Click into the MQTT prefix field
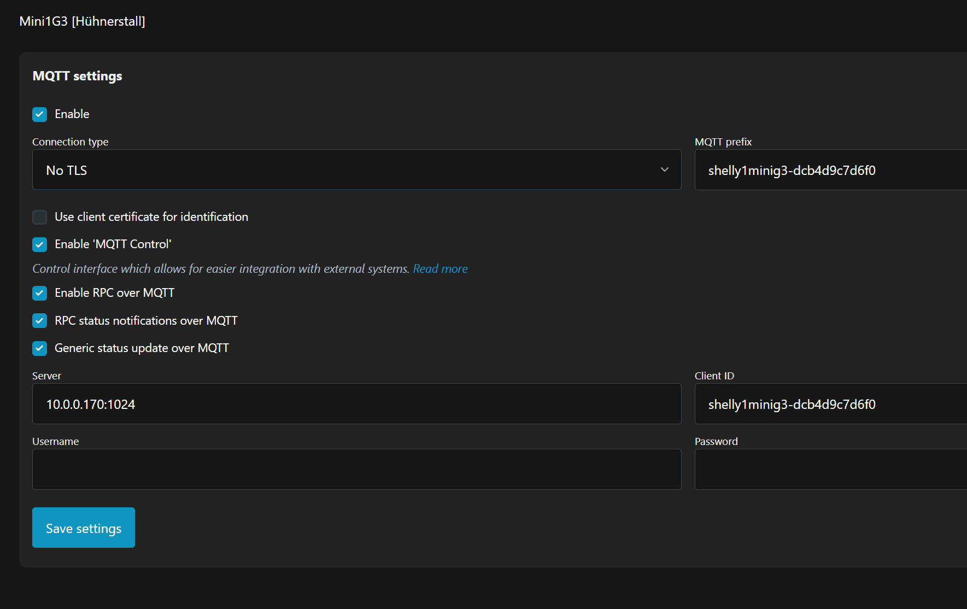 [x=830, y=170]
